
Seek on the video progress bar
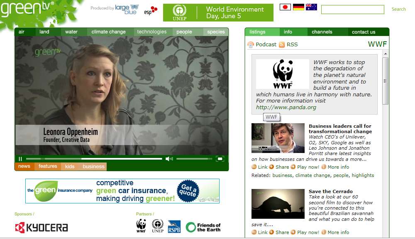point(94,159)
